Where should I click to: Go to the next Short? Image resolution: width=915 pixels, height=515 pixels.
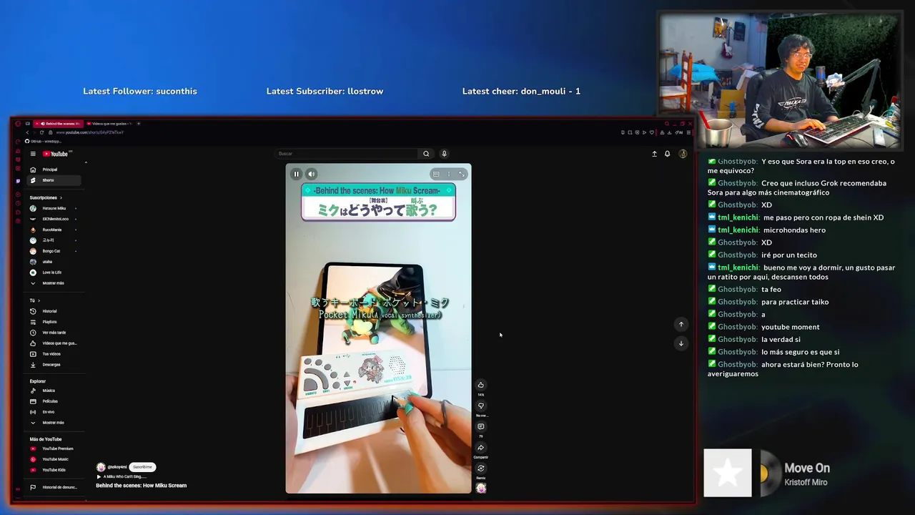(x=681, y=343)
